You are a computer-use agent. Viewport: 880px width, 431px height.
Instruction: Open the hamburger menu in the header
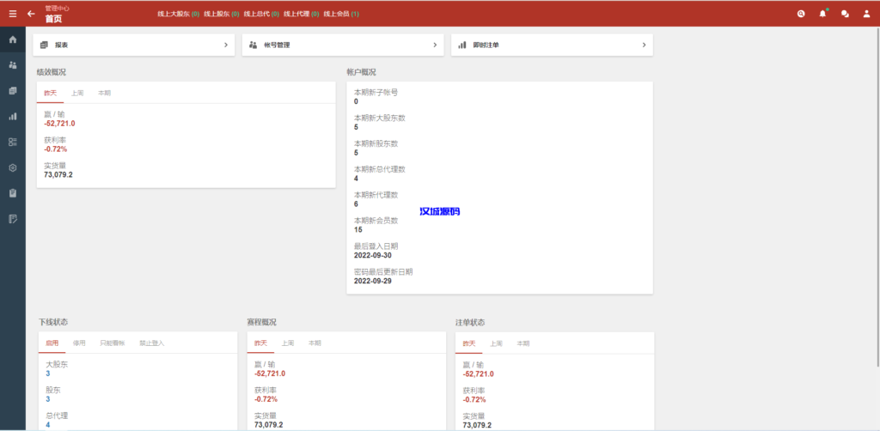12,14
